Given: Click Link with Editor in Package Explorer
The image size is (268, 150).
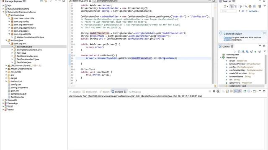Looking at the screenshot, I should pyautogui.click(x=46, y=1).
